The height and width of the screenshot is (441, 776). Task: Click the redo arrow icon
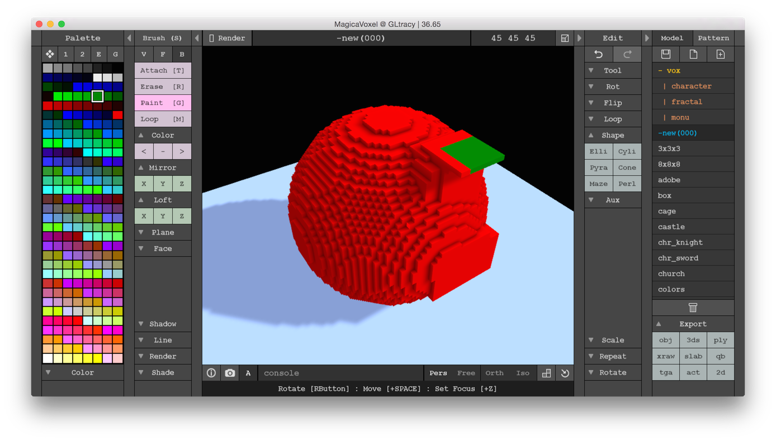click(627, 54)
